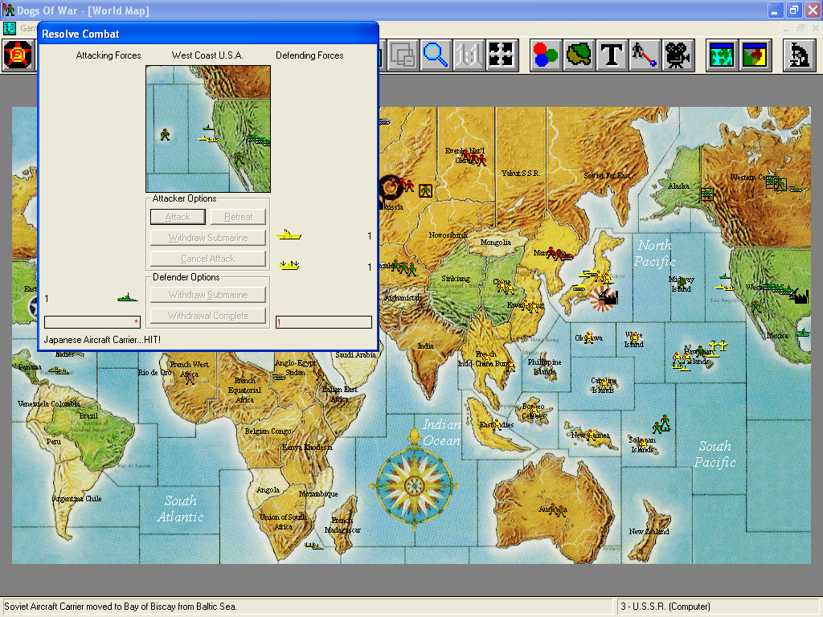Click the 'Peru' map label
Viewport: 823px width, 617px height.
54,441
